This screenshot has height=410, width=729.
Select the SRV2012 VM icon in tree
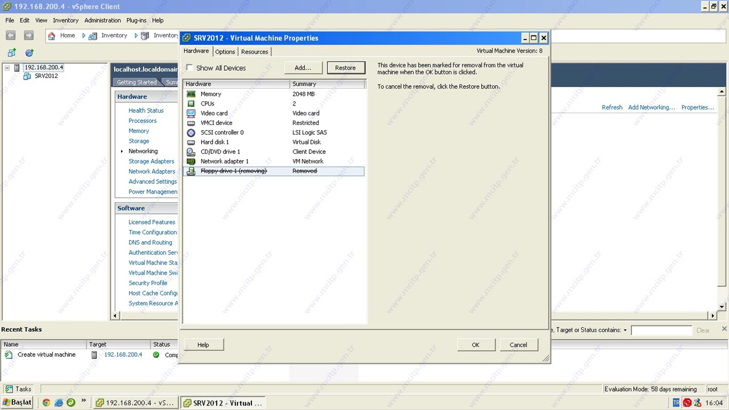[x=27, y=76]
